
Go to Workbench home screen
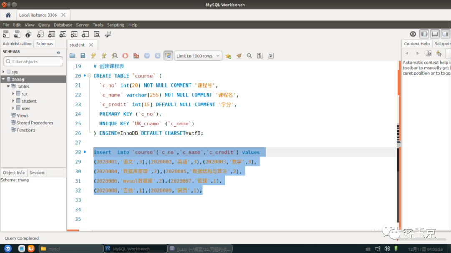click(x=8, y=15)
